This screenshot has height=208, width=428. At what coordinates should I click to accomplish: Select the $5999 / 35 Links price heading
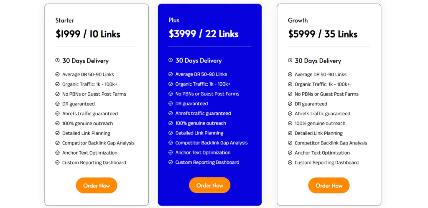pos(323,34)
